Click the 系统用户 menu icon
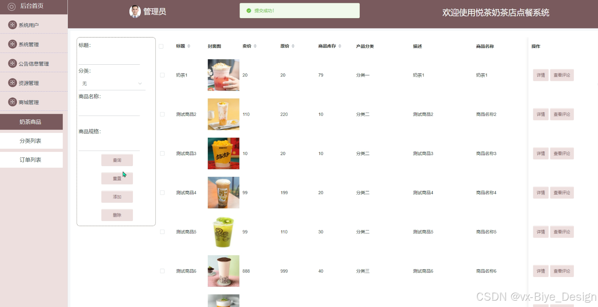The width and height of the screenshot is (598, 307). point(13,25)
